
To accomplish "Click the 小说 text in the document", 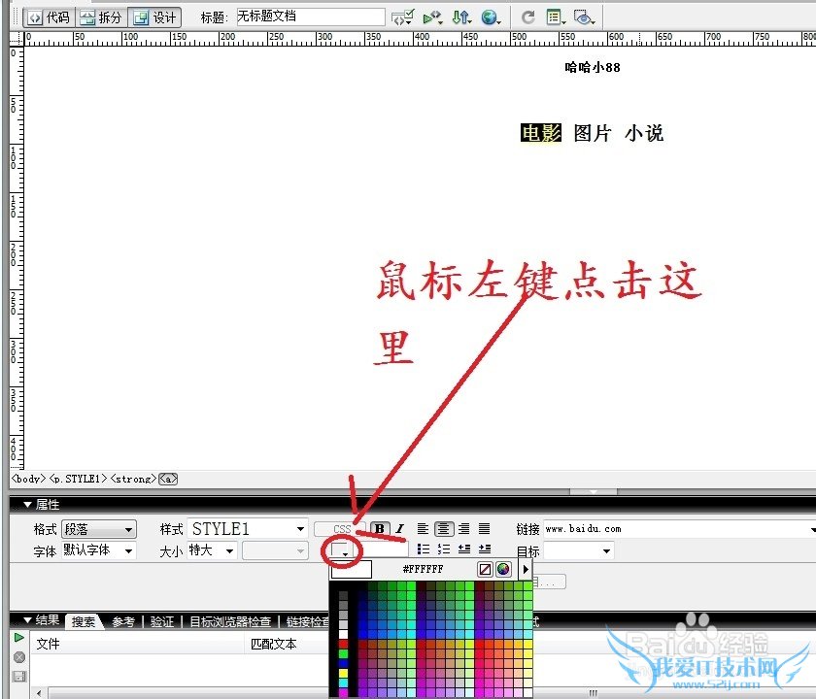I will pyautogui.click(x=644, y=133).
